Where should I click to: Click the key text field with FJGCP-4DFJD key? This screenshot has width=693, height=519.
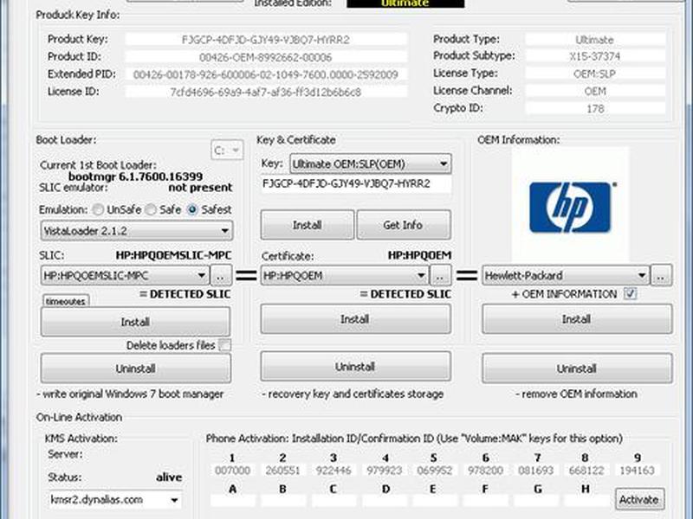click(x=356, y=183)
